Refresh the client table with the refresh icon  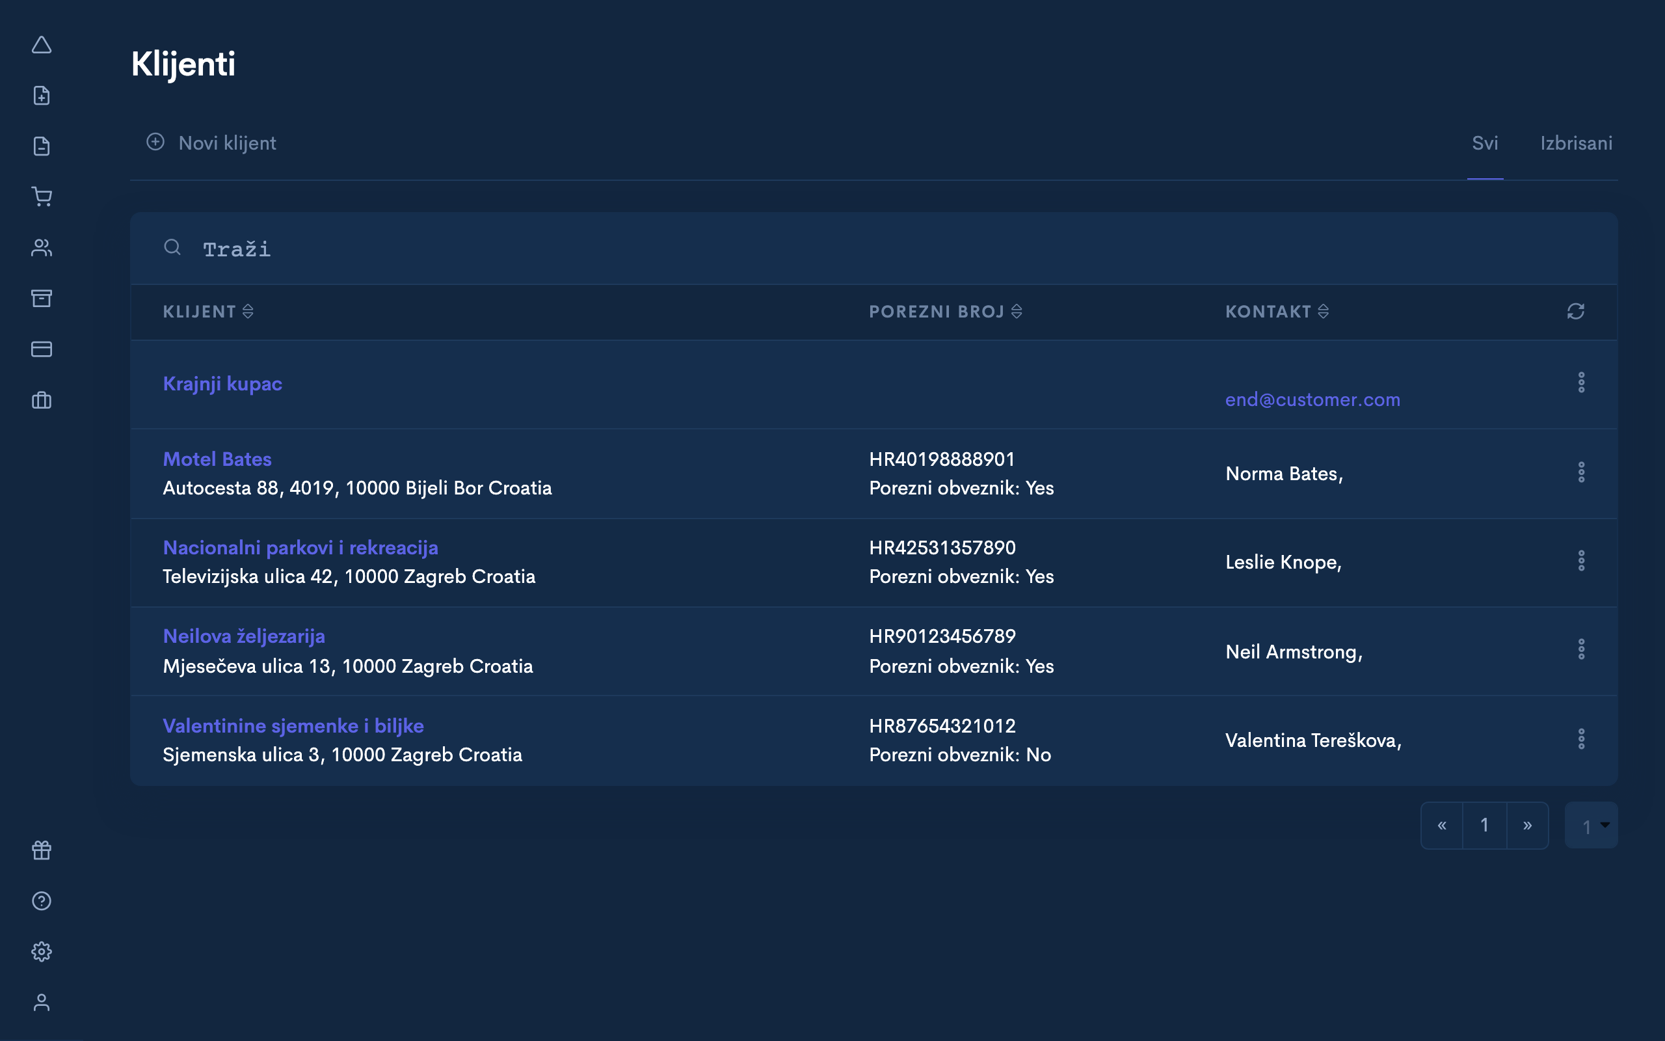tap(1575, 311)
